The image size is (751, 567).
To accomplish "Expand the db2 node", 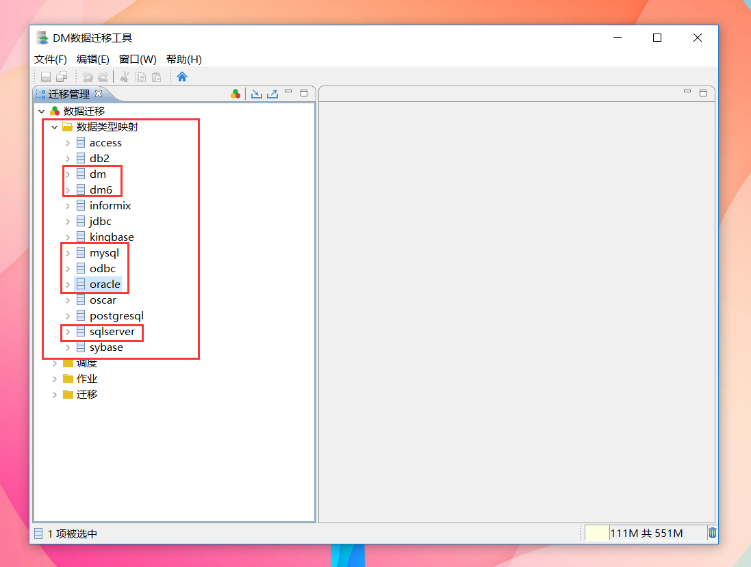I will click(x=68, y=159).
